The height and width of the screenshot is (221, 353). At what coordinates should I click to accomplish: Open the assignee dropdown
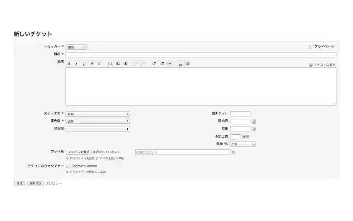(x=98, y=129)
